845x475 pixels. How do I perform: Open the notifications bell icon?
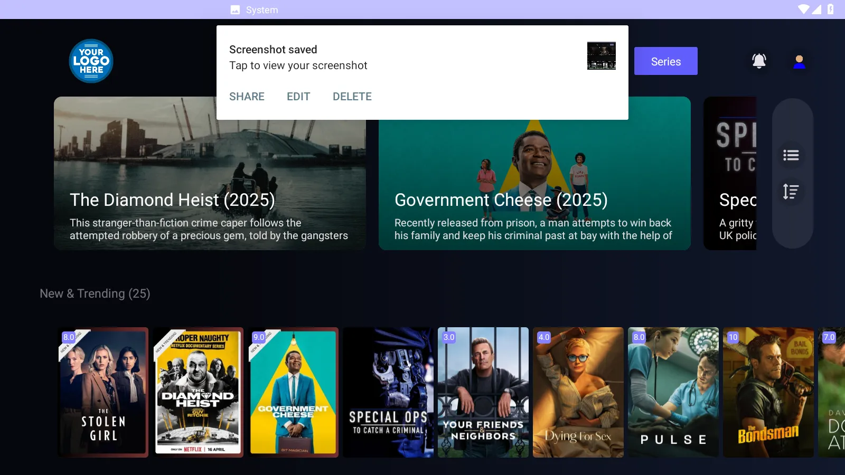coord(759,61)
